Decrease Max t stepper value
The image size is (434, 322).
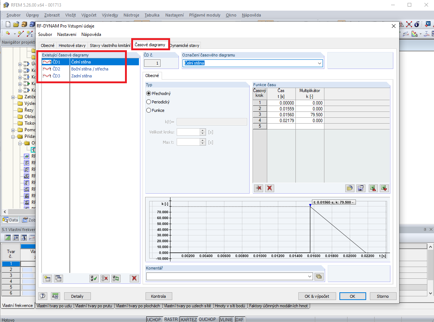click(203, 144)
